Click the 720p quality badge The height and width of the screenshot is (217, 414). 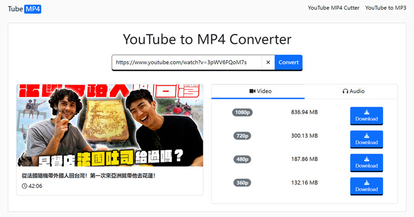242,136
